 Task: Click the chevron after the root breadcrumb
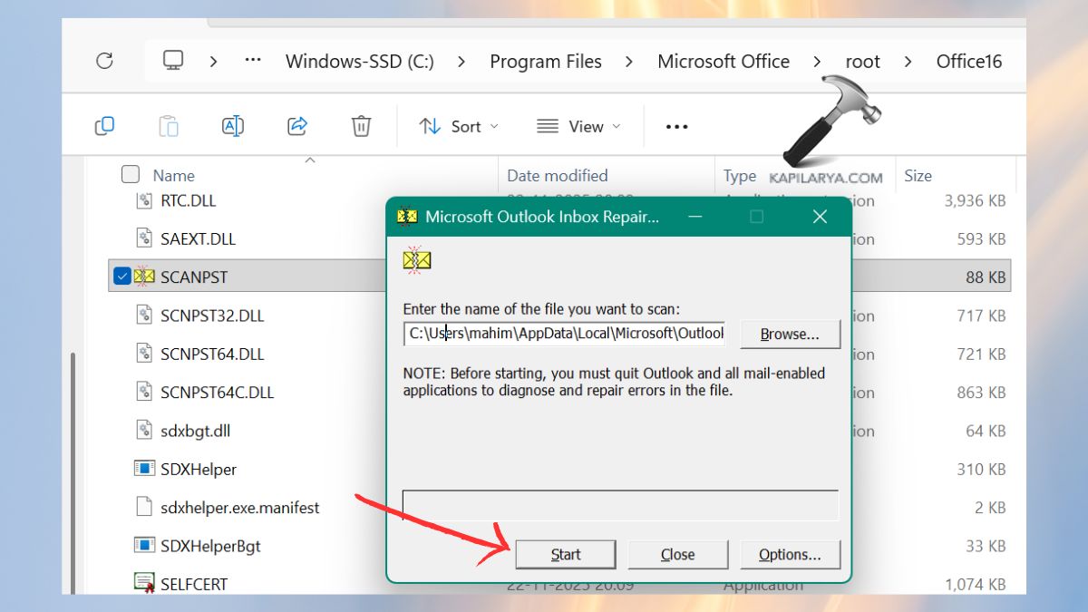click(x=908, y=61)
